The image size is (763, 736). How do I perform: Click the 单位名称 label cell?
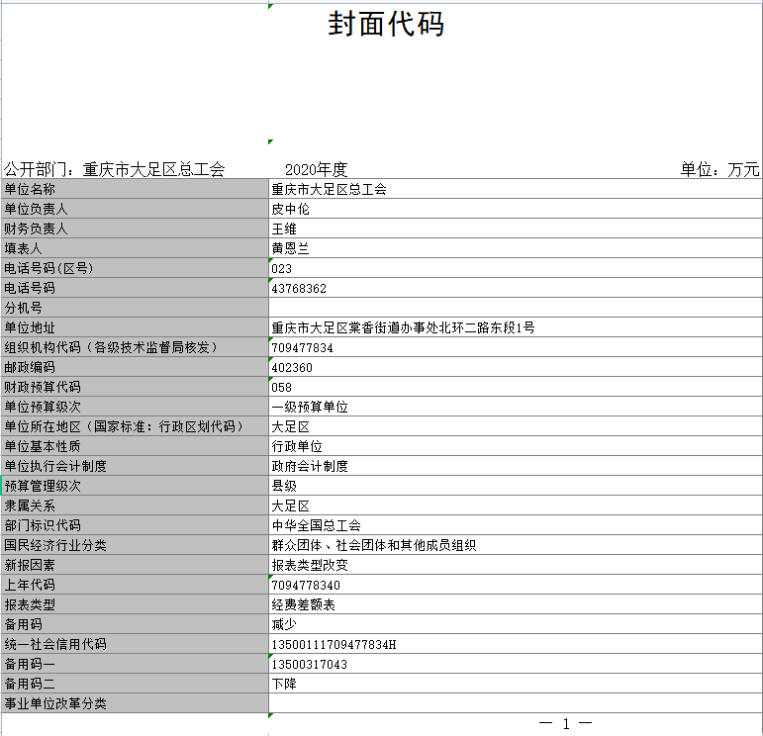135,189
